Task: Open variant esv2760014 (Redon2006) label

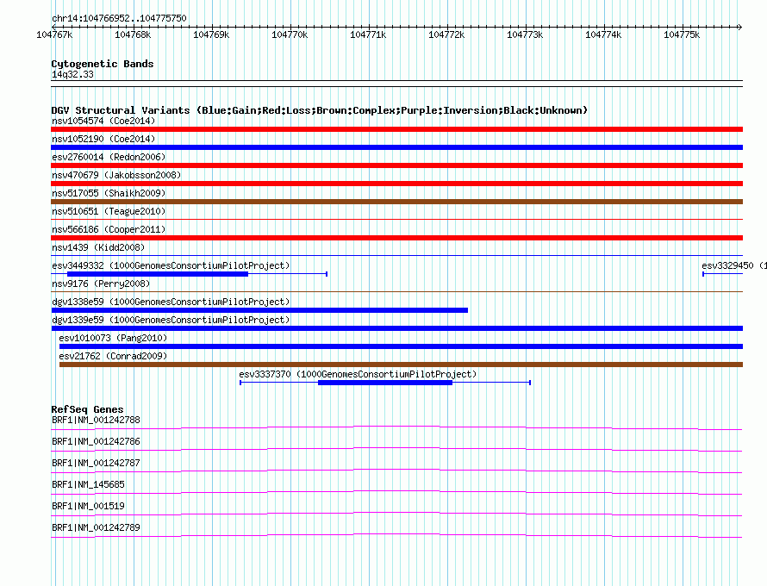Action: pos(109,157)
